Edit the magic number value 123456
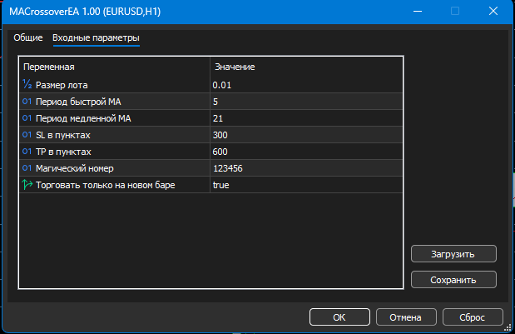Image resolution: width=515 pixels, height=334 pixels. tap(306, 168)
